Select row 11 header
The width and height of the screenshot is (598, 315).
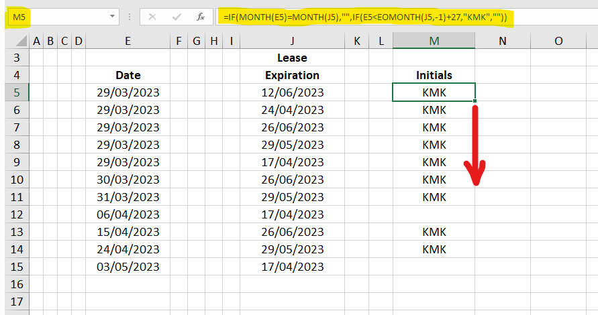point(17,197)
